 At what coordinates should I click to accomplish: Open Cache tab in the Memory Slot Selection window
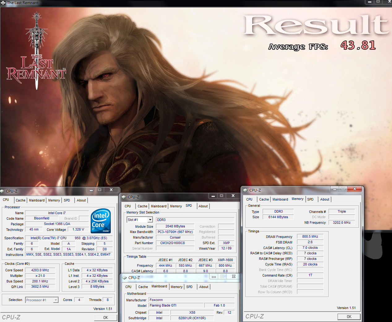coord(143,206)
